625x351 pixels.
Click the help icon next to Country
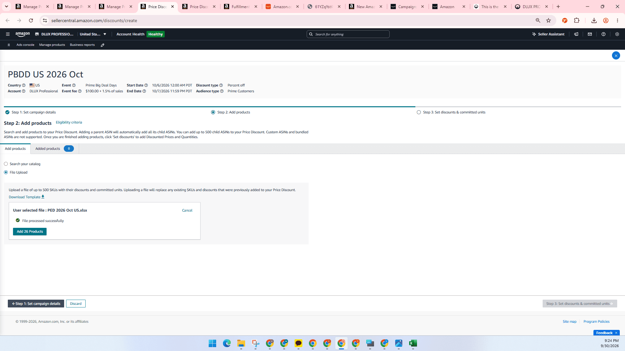tap(23, 85)
